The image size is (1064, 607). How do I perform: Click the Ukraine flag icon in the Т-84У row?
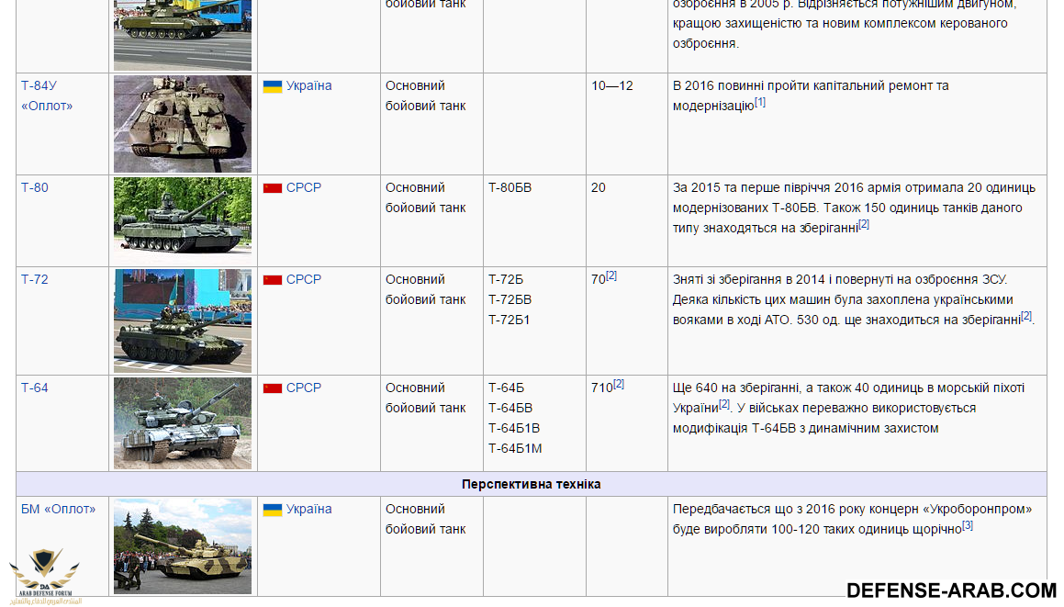pos(272,86)
